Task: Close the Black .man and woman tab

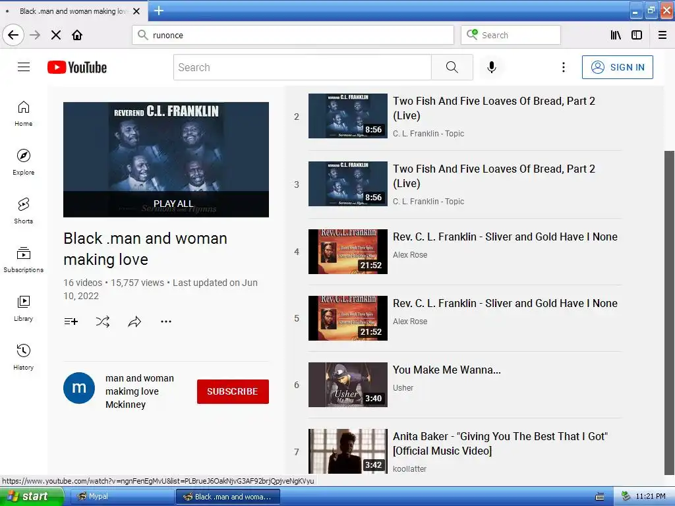Action: point(136,11)
